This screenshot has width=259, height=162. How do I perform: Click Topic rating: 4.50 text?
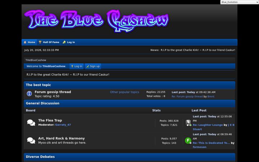tap(47, 96)
